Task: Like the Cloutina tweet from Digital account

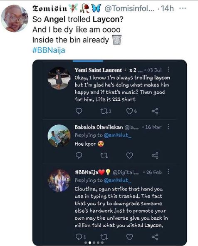Action: pyautogui.click(x=130, y=237)
